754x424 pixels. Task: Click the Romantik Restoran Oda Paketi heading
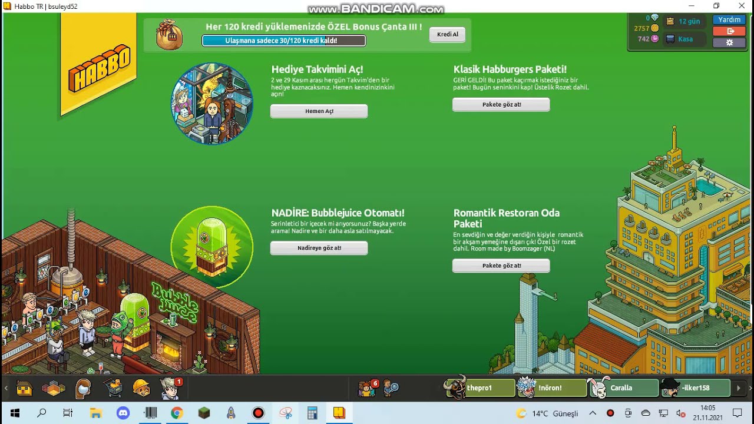507,218
